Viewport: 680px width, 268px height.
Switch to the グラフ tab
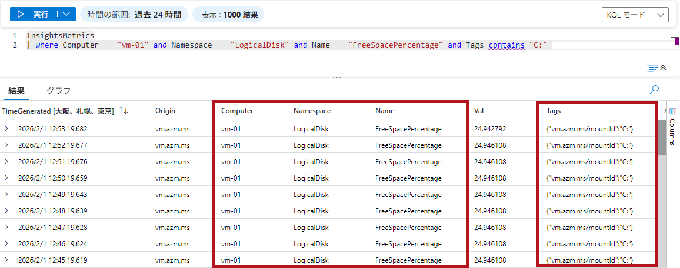(58, 90)
